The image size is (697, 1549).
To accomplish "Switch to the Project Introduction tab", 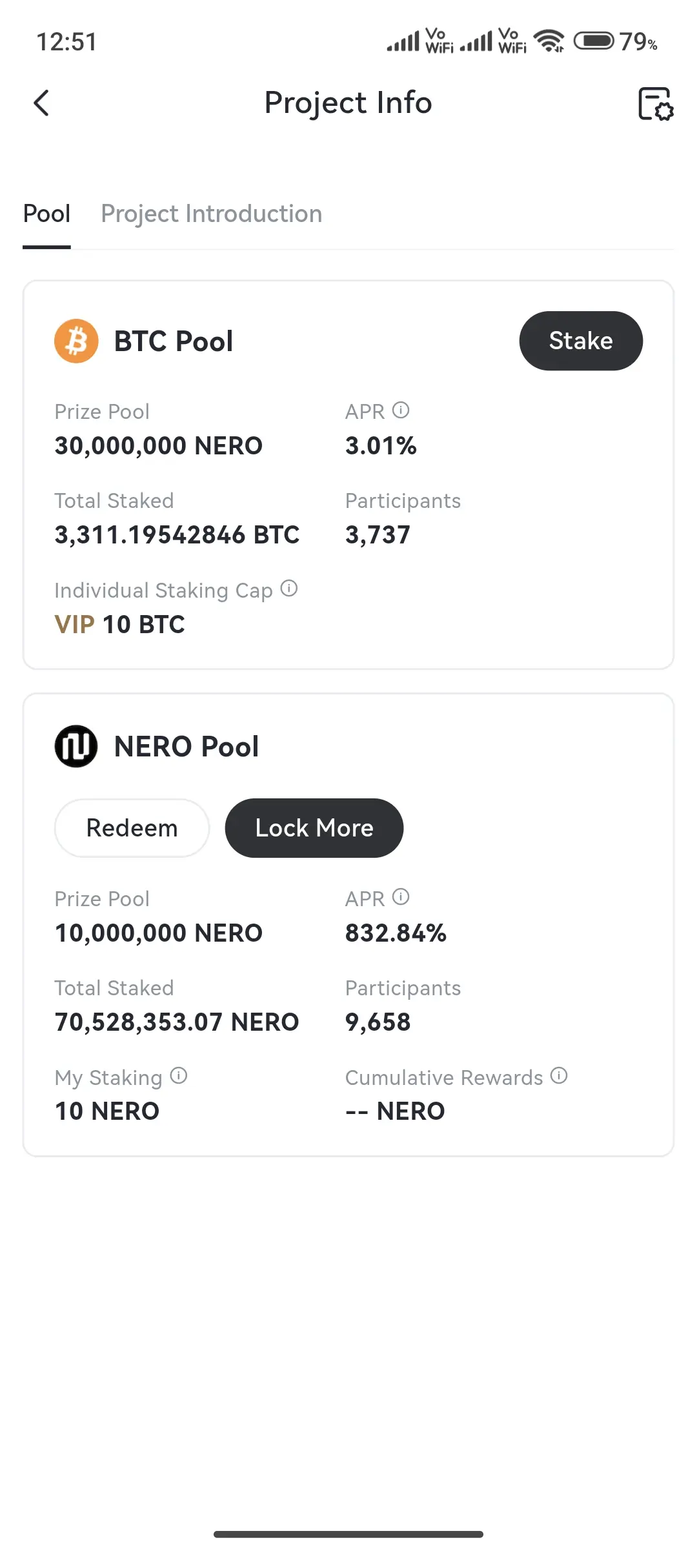I will [x=212, y=214].
